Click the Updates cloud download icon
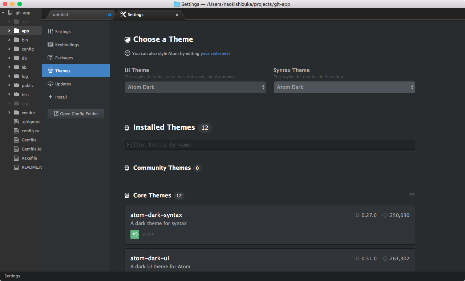The width and height of the screenshot is (465, 281). point(50,84)
